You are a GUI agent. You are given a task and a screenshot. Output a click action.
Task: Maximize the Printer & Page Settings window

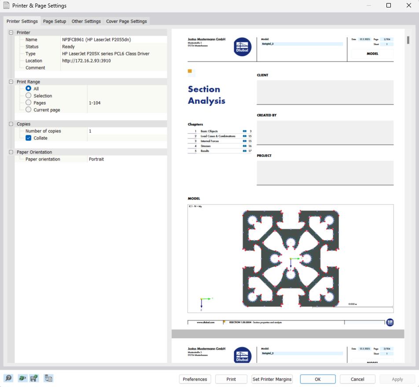[x=389, y=5]
